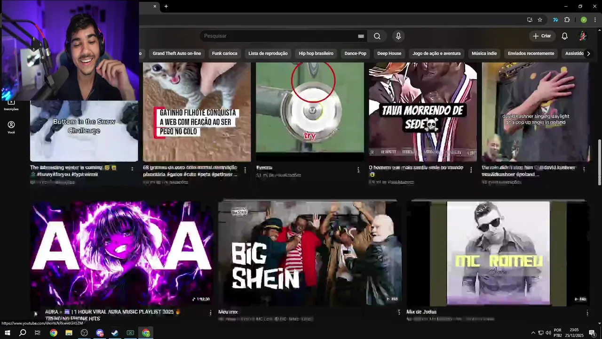Open the Gatinho filhote short thumbnail
The height and width of the screenshot is (339, 602).
point(197,112)
